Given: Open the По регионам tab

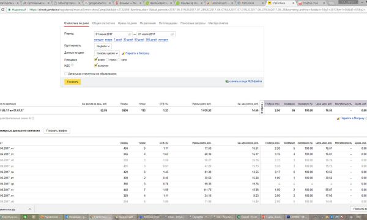Looking at the screenshot, I should click(147, 23).
